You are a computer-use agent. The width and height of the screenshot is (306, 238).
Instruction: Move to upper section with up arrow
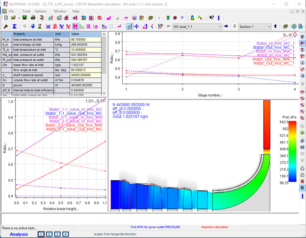pyautogui.click(x=276, y=26)
